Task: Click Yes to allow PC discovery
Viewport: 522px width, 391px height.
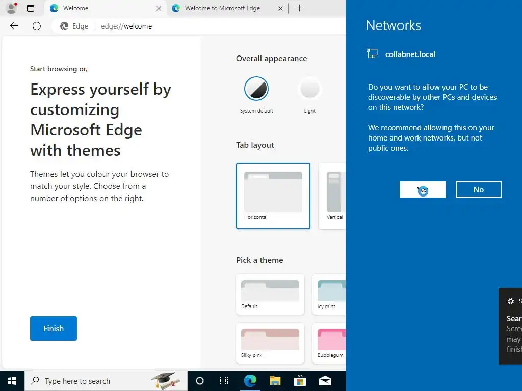Action: 422,189
